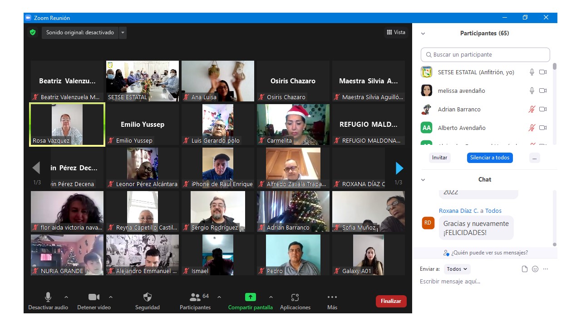
Task: Toggle SETSE ESTATAL camera icon in list
Action: [x=543, y=72]
